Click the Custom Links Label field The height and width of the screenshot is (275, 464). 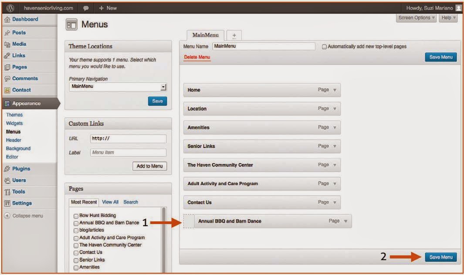pyautogui.click(x=128, y=153)
